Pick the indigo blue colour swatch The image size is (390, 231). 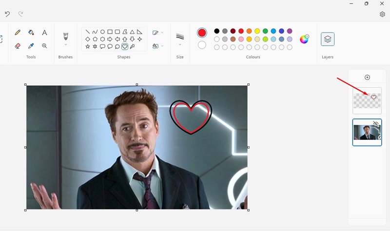[x=281, y=31]
